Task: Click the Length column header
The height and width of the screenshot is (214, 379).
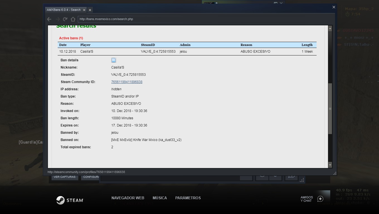Action: [307, 45]
